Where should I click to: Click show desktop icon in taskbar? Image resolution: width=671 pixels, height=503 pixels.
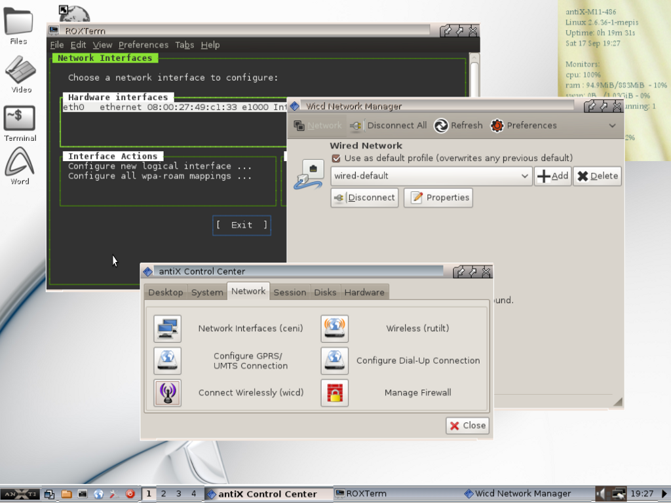pyautogui.click(x=49, y=494)
